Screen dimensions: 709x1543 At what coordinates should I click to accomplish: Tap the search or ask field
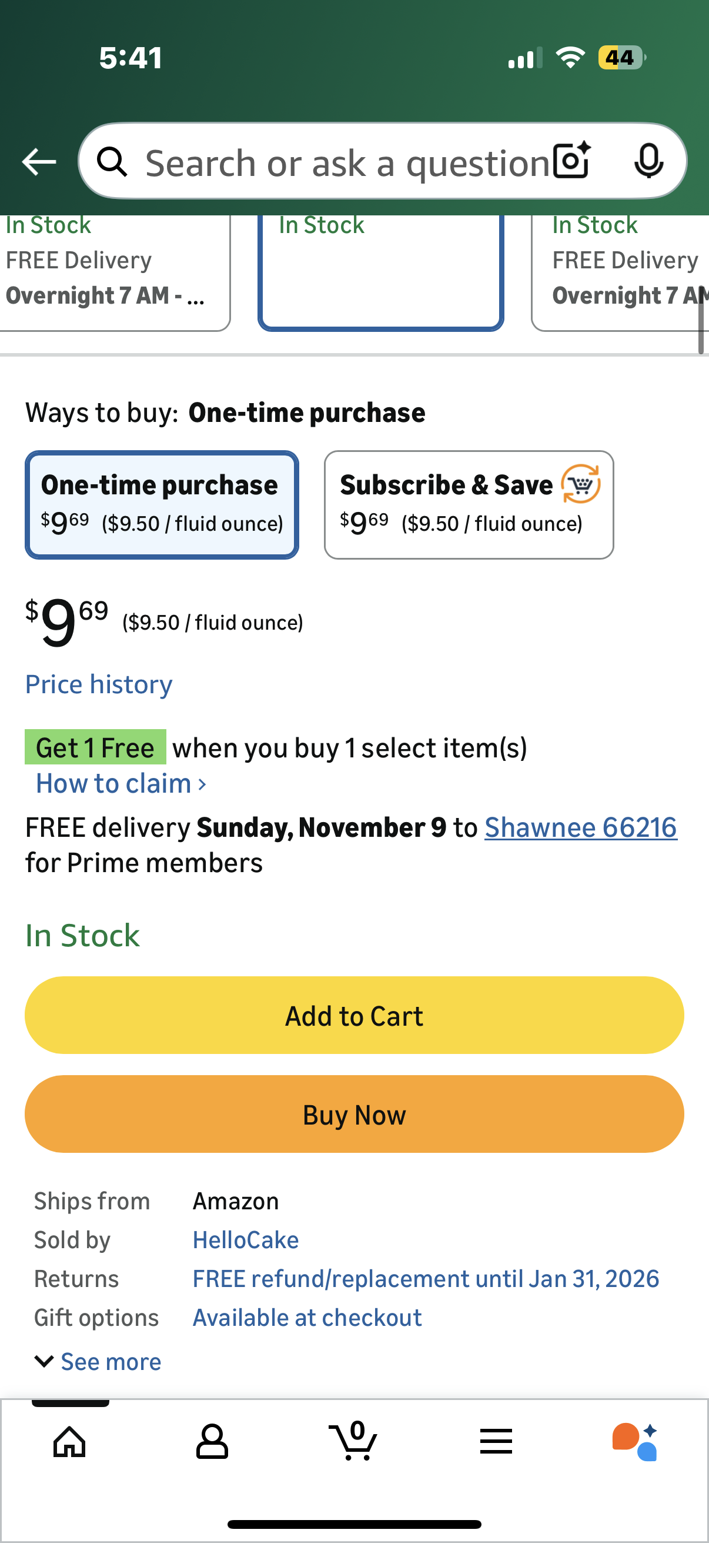pos(347,162)
